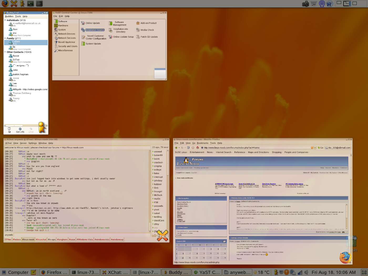Collapse the Individuals group in Buddy List

click(x=5, y=20)
